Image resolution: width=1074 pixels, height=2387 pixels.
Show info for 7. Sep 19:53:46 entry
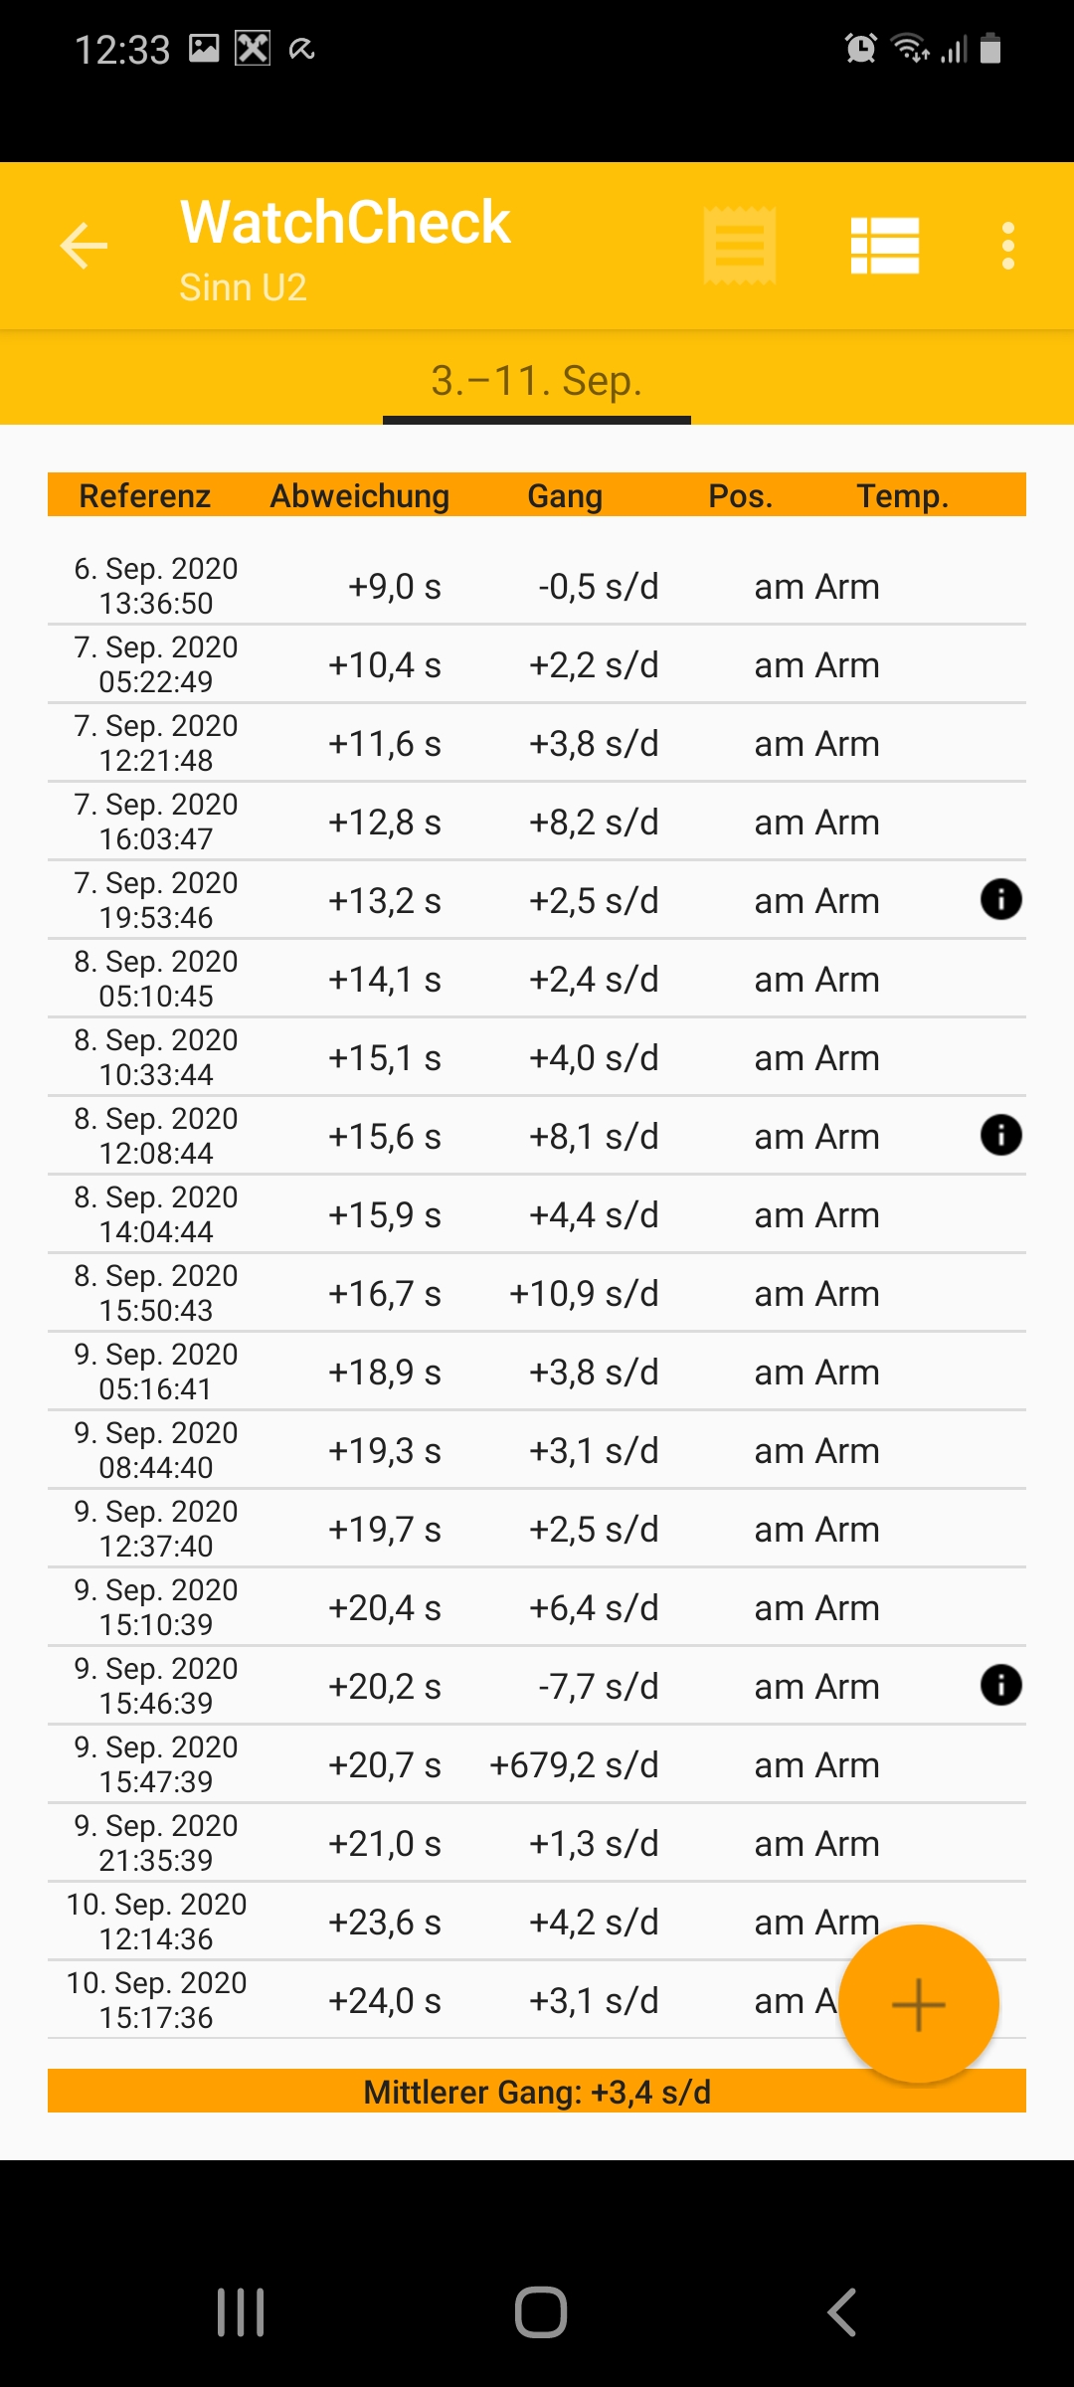[1000, 900]
